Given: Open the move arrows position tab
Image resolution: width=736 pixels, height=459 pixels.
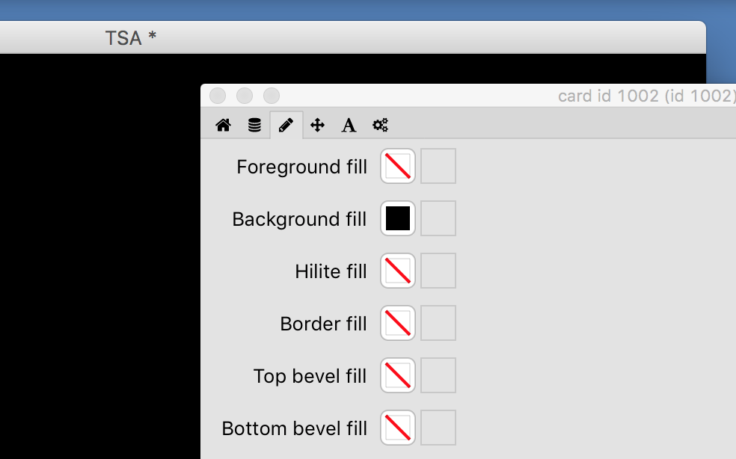Looking at the screenshot, I should [317, 125].
